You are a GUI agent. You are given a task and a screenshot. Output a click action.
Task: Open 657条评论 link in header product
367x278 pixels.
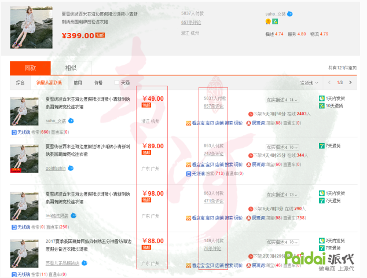(191, 23)
